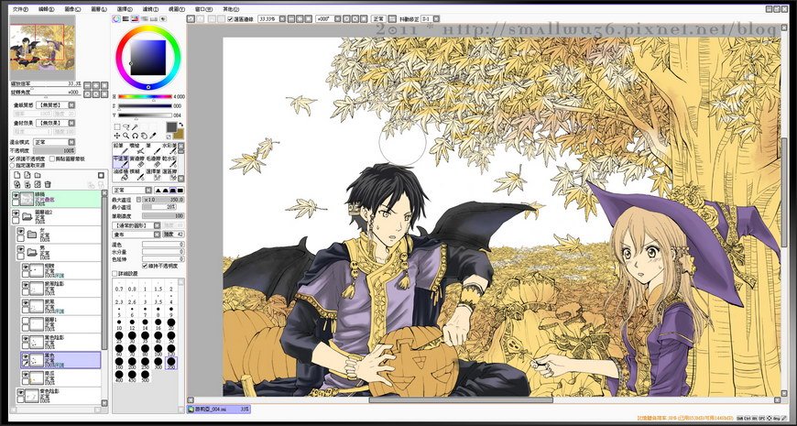Image resolution: width=797 pixels, height=426 pixels.
Task: Open the 編輯 (Edit) menu
Action: coord(48,9)
